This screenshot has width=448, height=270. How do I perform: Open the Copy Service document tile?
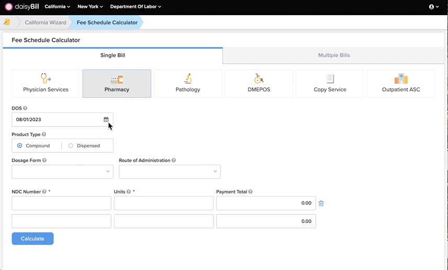click(x=330, y=84)
